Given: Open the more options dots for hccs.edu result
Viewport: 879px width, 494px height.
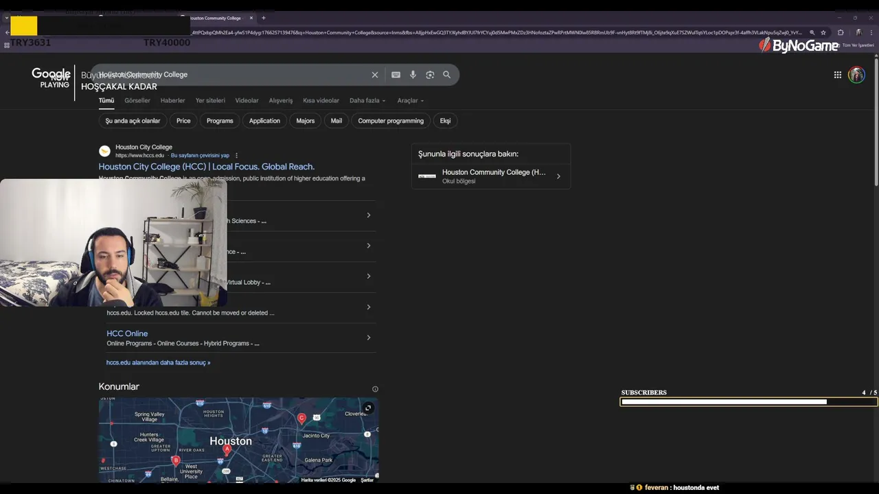Looking at the screenshot, I should coord(237,156).
